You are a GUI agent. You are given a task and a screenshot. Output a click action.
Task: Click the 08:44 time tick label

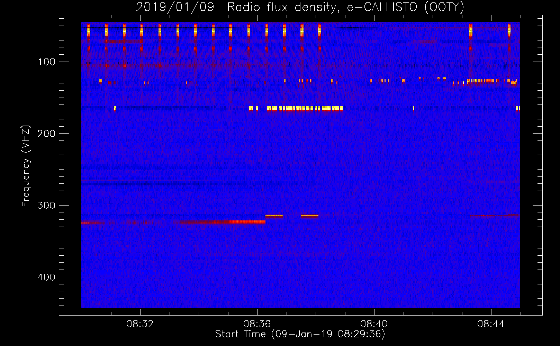pyautogui.click(x=491, y=324)
